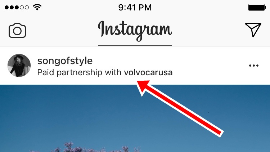Tap the battery indicator icon
This screenshot has width=270, height=152.
coord(257,8)
